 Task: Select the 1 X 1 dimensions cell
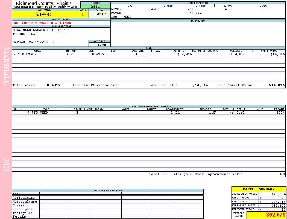[x=175, y=113]
